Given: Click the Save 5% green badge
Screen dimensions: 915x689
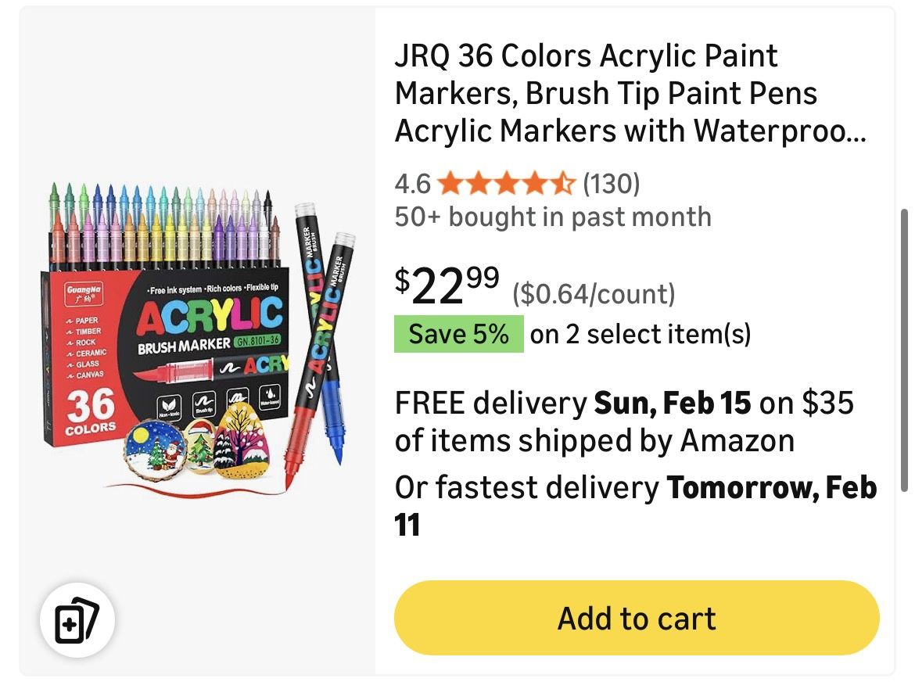Looking at the screenshot, I should coord(458,334).
